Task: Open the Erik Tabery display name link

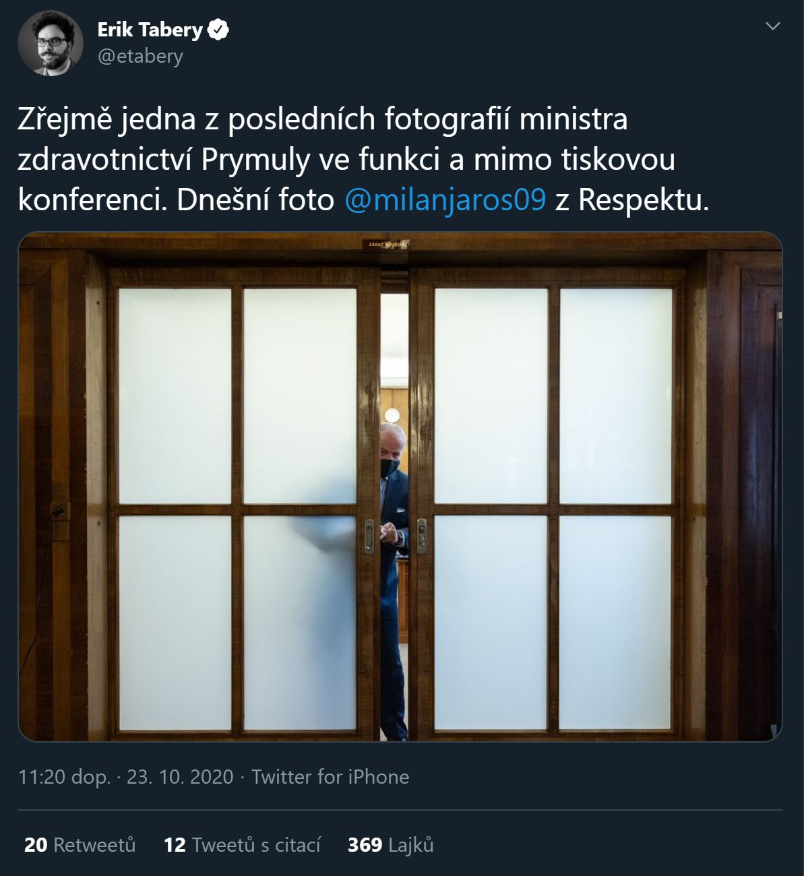Action: pos(150,30)
